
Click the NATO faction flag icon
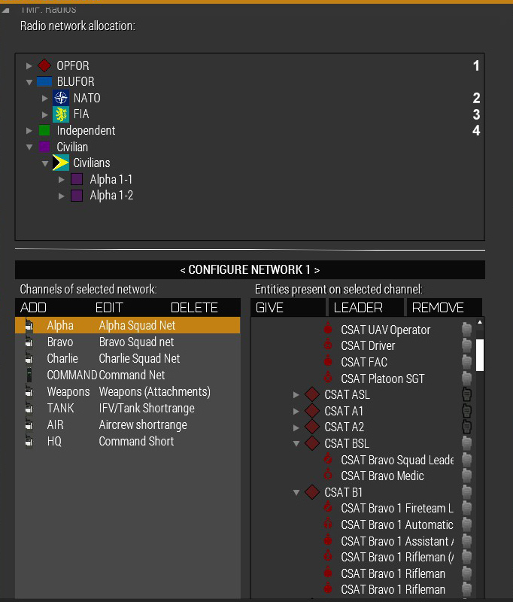(x=61, y=98)
